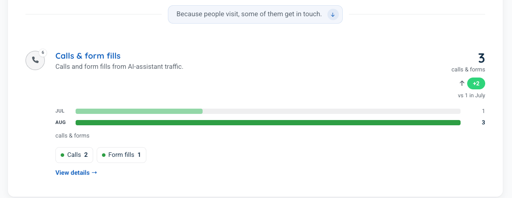512x198 pixels.
Task: Click the upward trend arrow next to +2
Action: pyautogui.click(x=462, y=84)
